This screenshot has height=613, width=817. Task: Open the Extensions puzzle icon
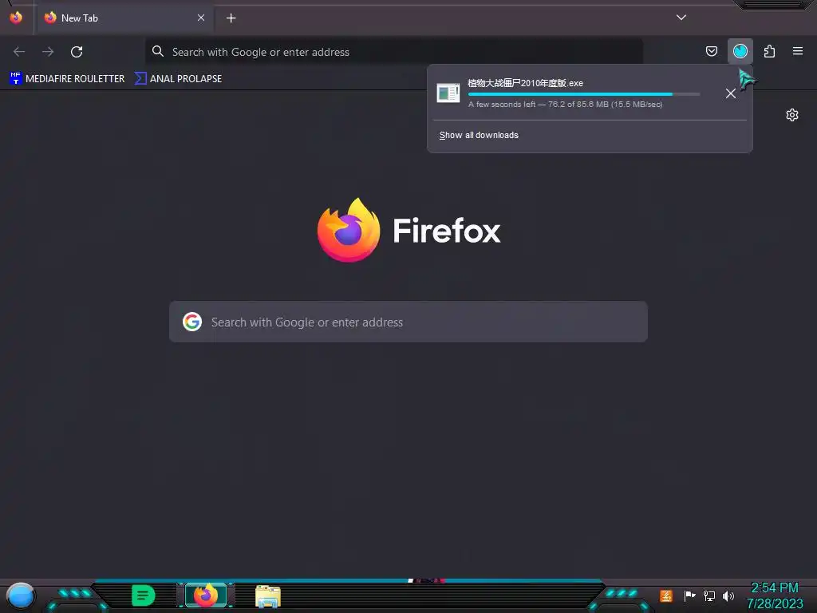point(769,51)
